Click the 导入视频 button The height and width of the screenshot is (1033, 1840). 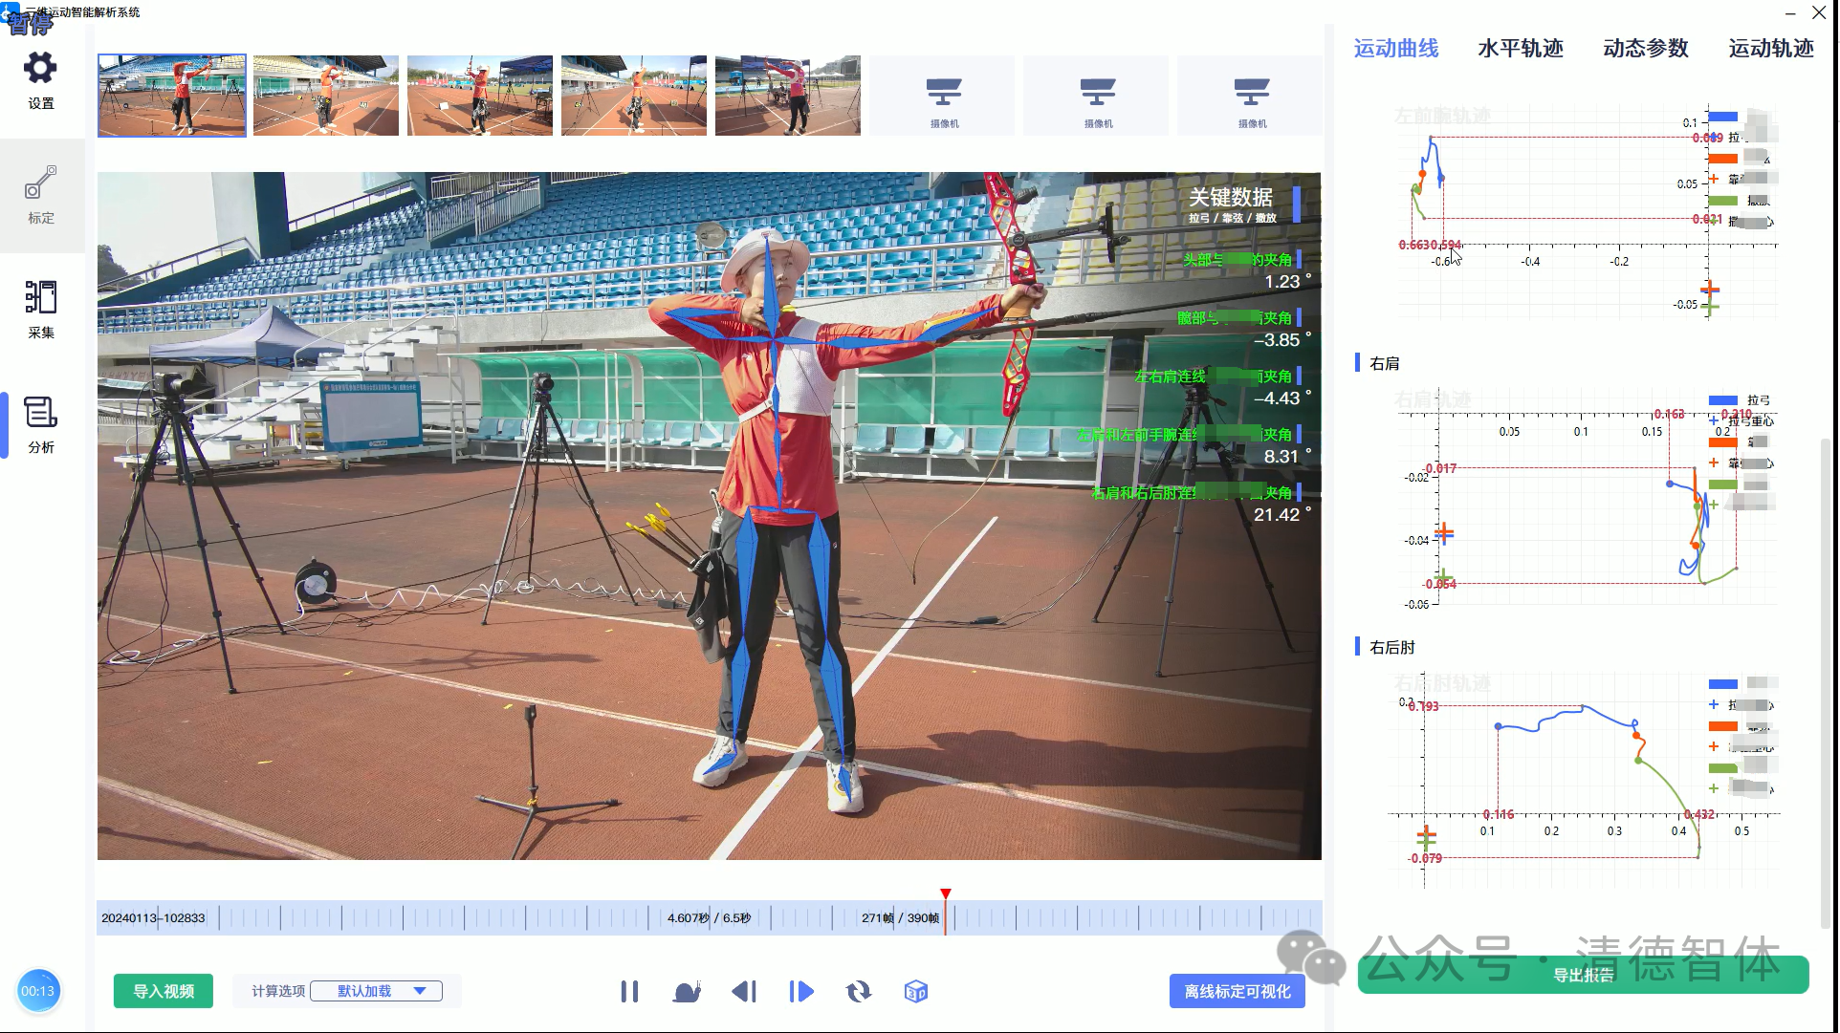pos(164,991)
